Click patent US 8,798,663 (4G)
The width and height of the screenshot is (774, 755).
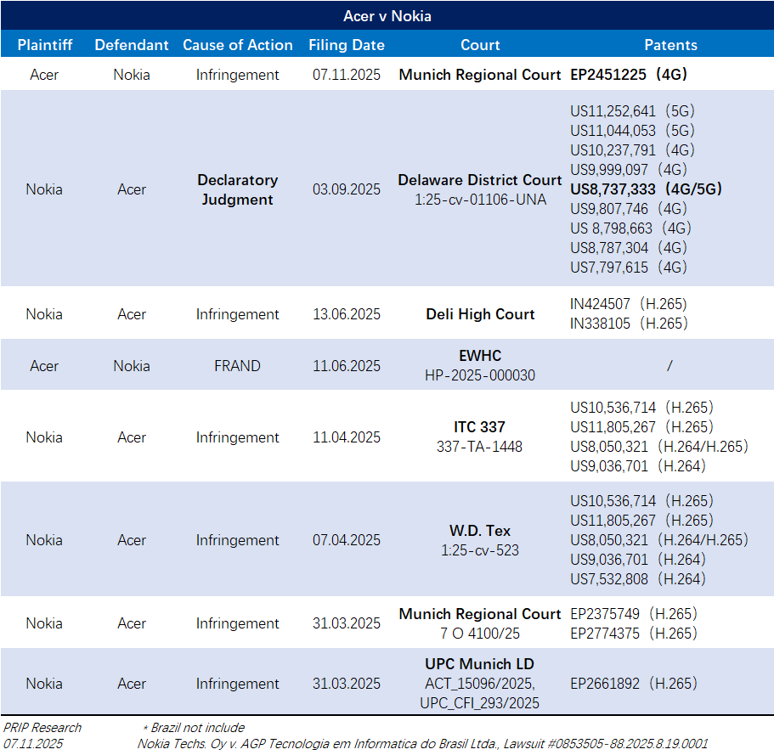(630, 228)
